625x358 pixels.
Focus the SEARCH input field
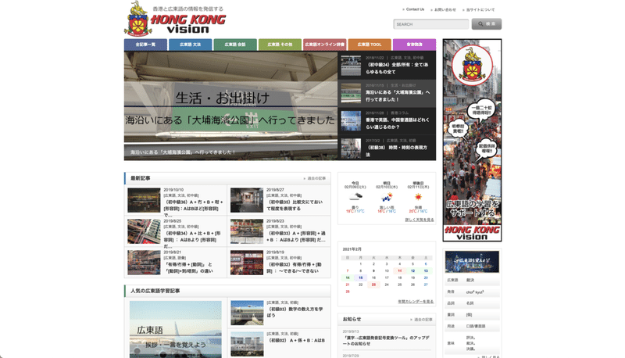coord(431,24)
